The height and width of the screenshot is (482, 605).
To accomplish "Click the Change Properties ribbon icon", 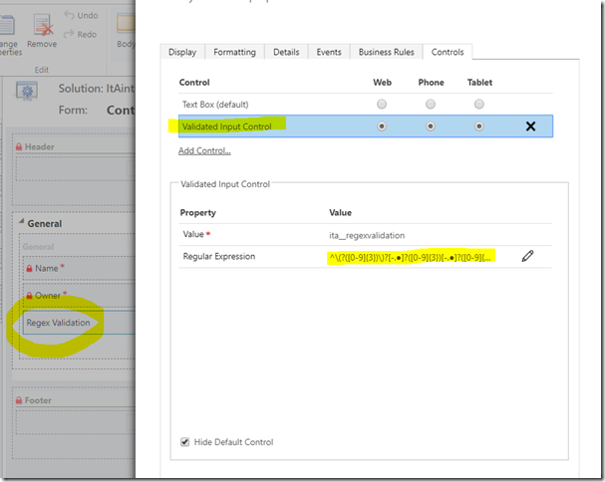I will tap(8, 26).
